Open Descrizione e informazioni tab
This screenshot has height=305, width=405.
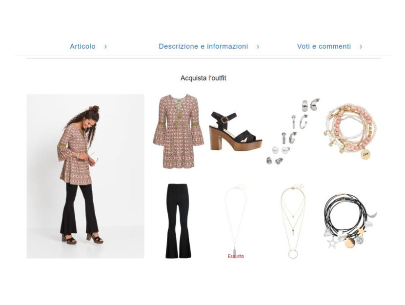203,46
